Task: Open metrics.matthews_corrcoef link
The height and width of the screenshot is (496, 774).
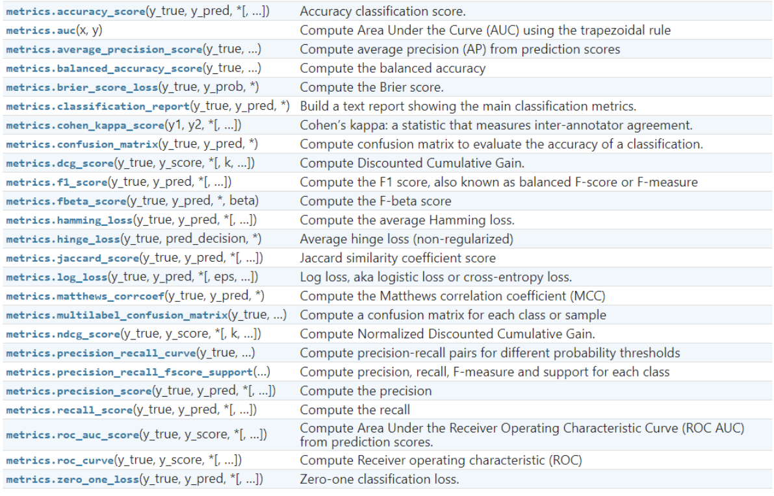Action: 85,296
